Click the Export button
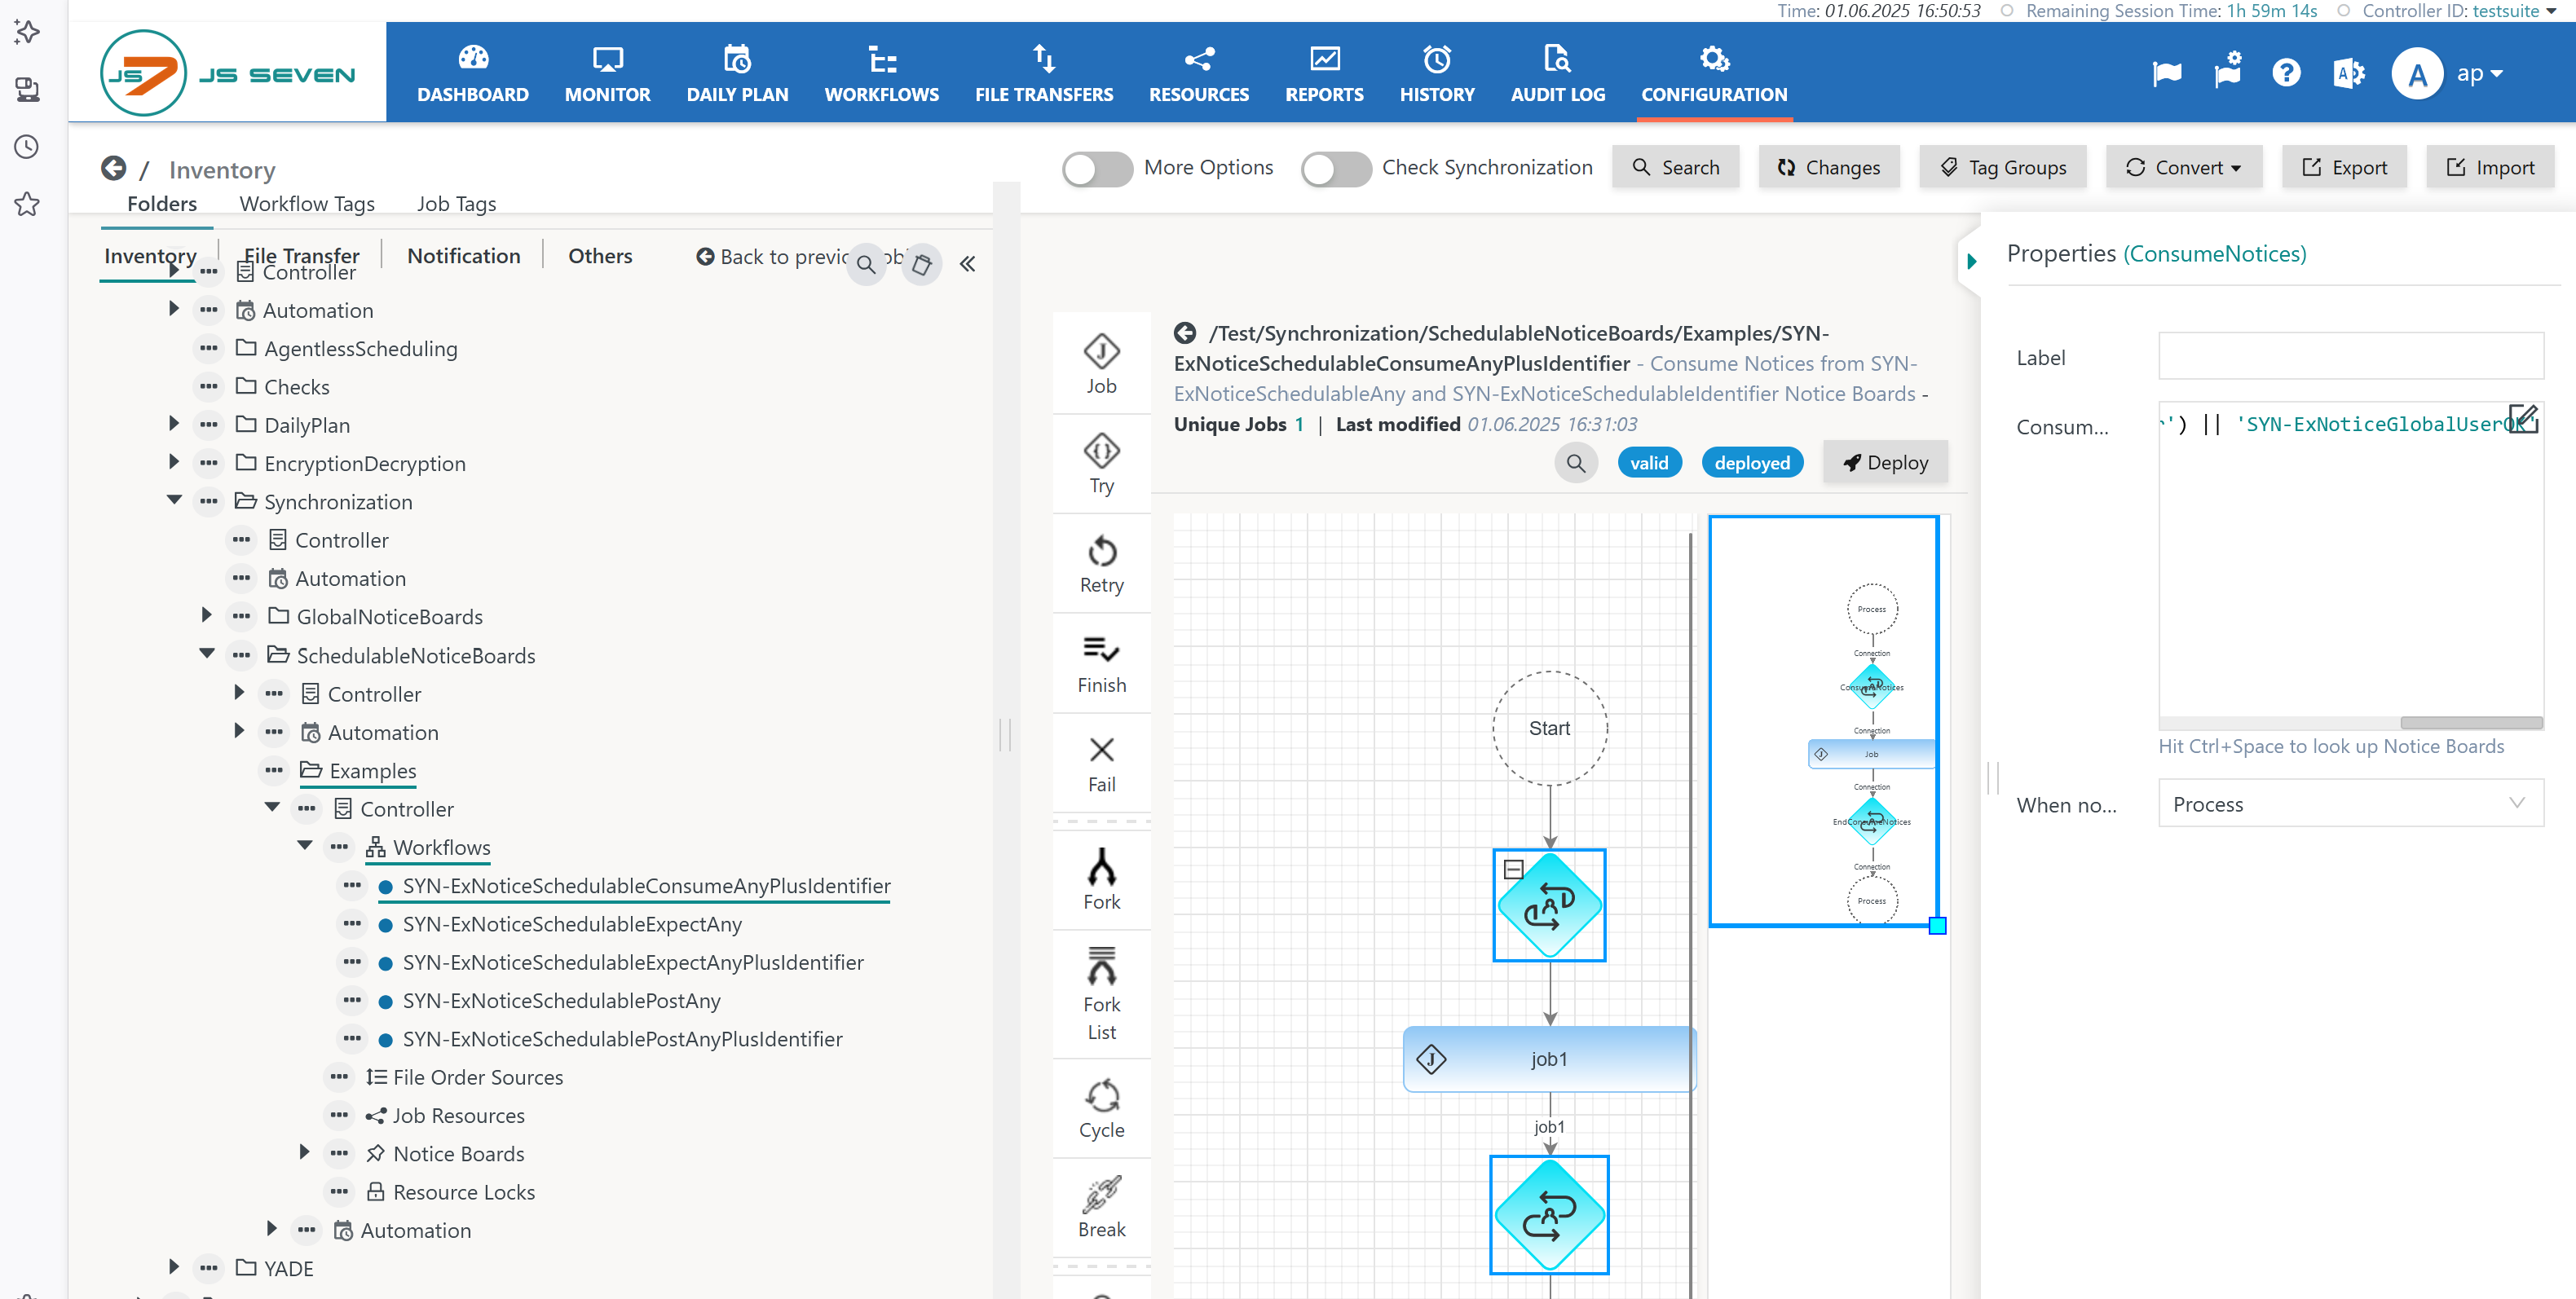 (x=2344, y=168)
